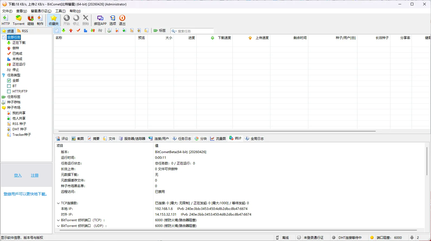Image resolution: width=431 pixels, height=241 pixels.
Task: Click the others-shares page icon with green arrow in filter bar
Action: [x=124, y=31]
